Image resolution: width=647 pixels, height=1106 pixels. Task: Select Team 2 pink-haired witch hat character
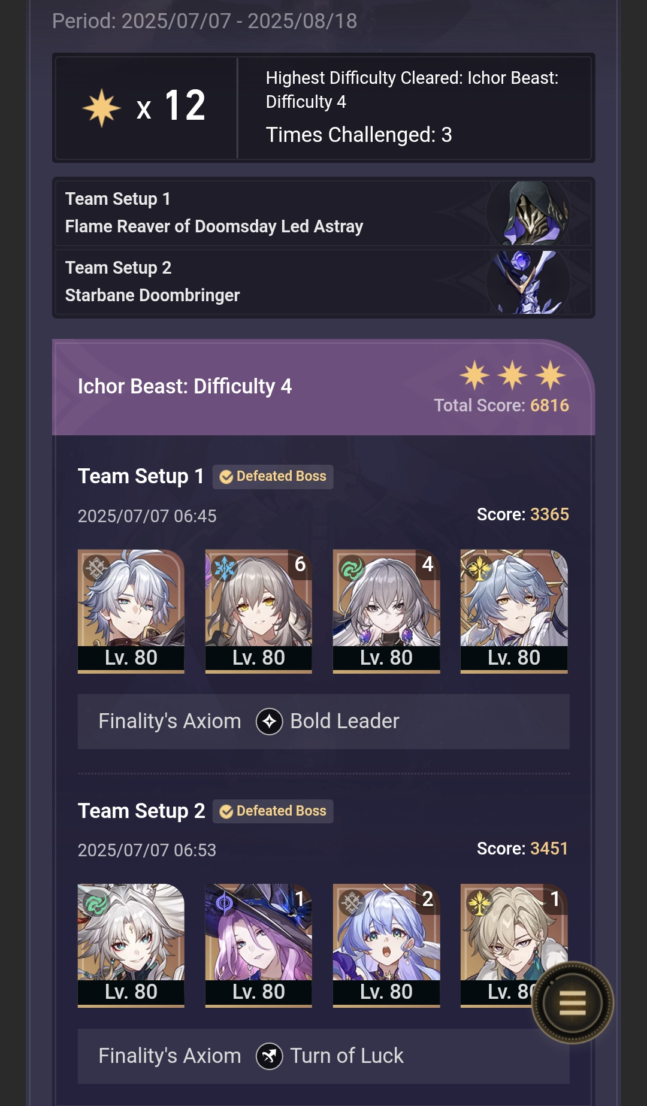point(259,946)
